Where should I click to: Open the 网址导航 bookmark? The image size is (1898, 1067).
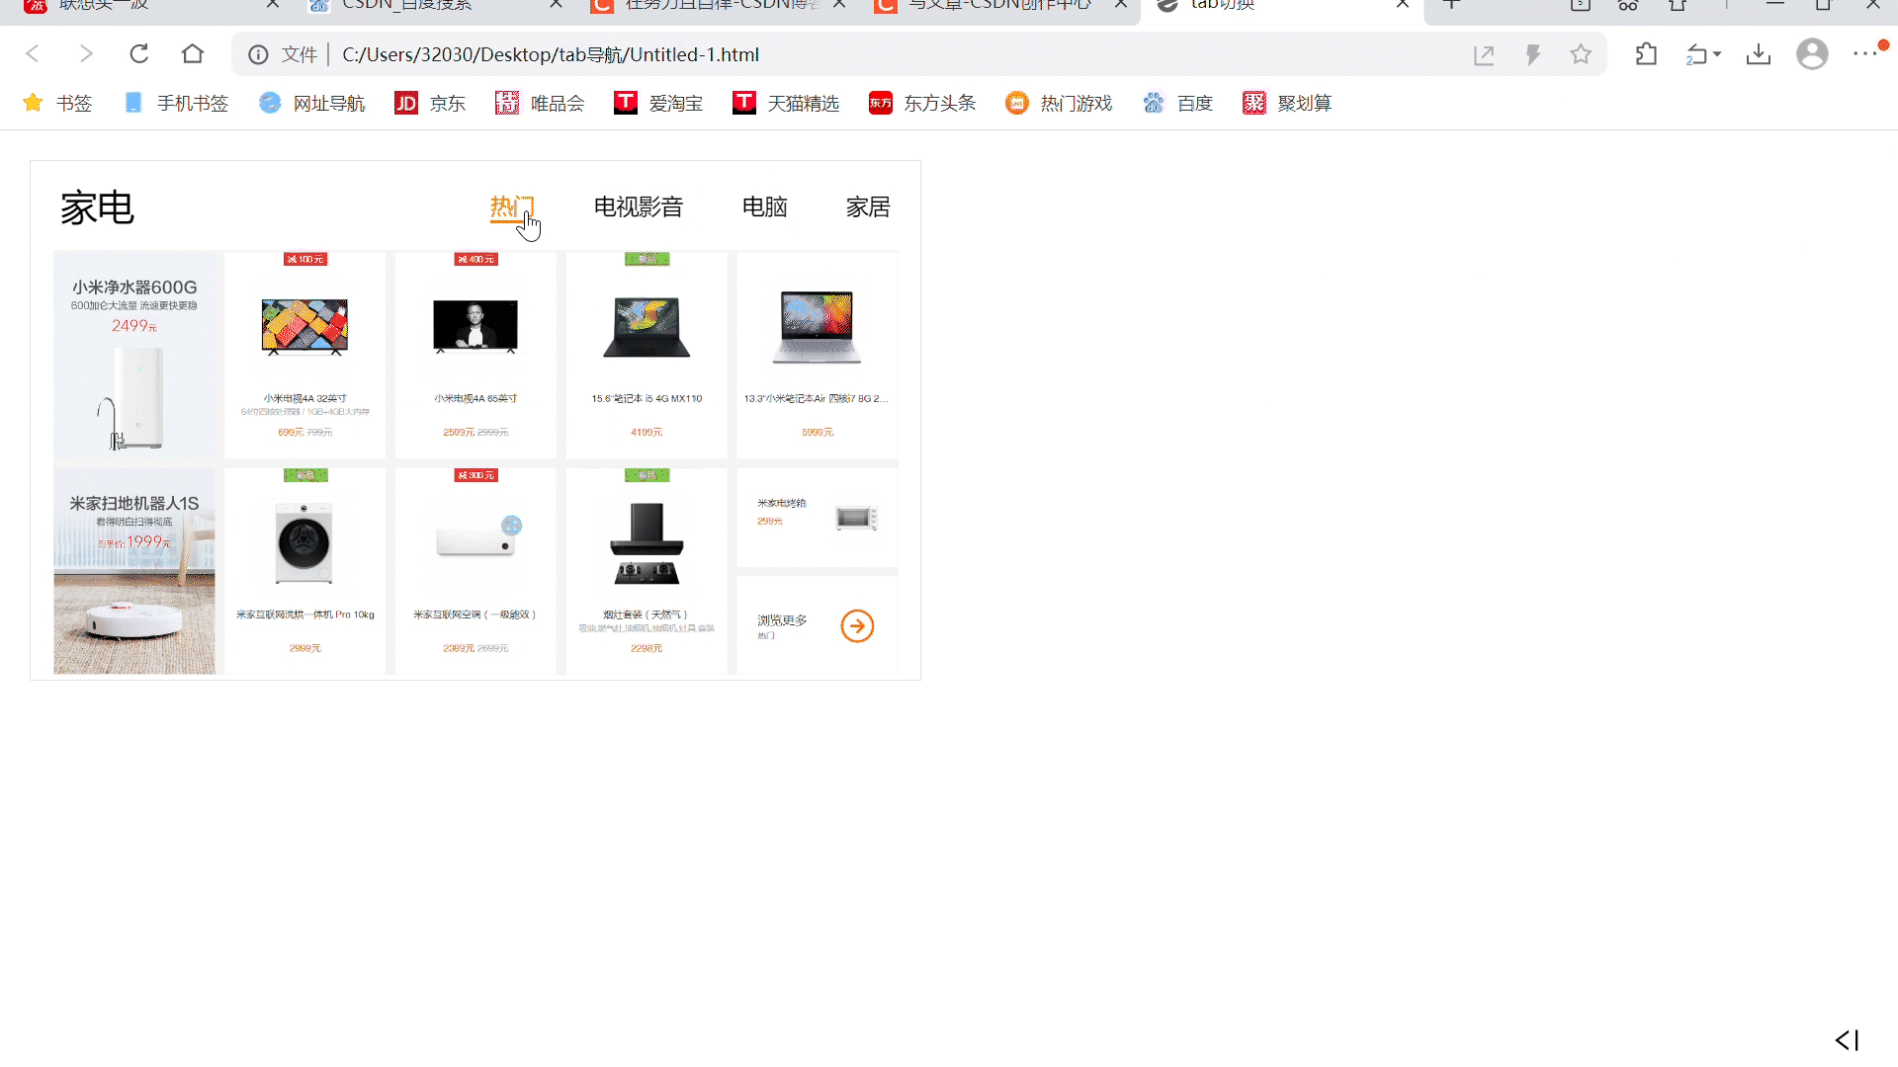click(x=312, y=103)
